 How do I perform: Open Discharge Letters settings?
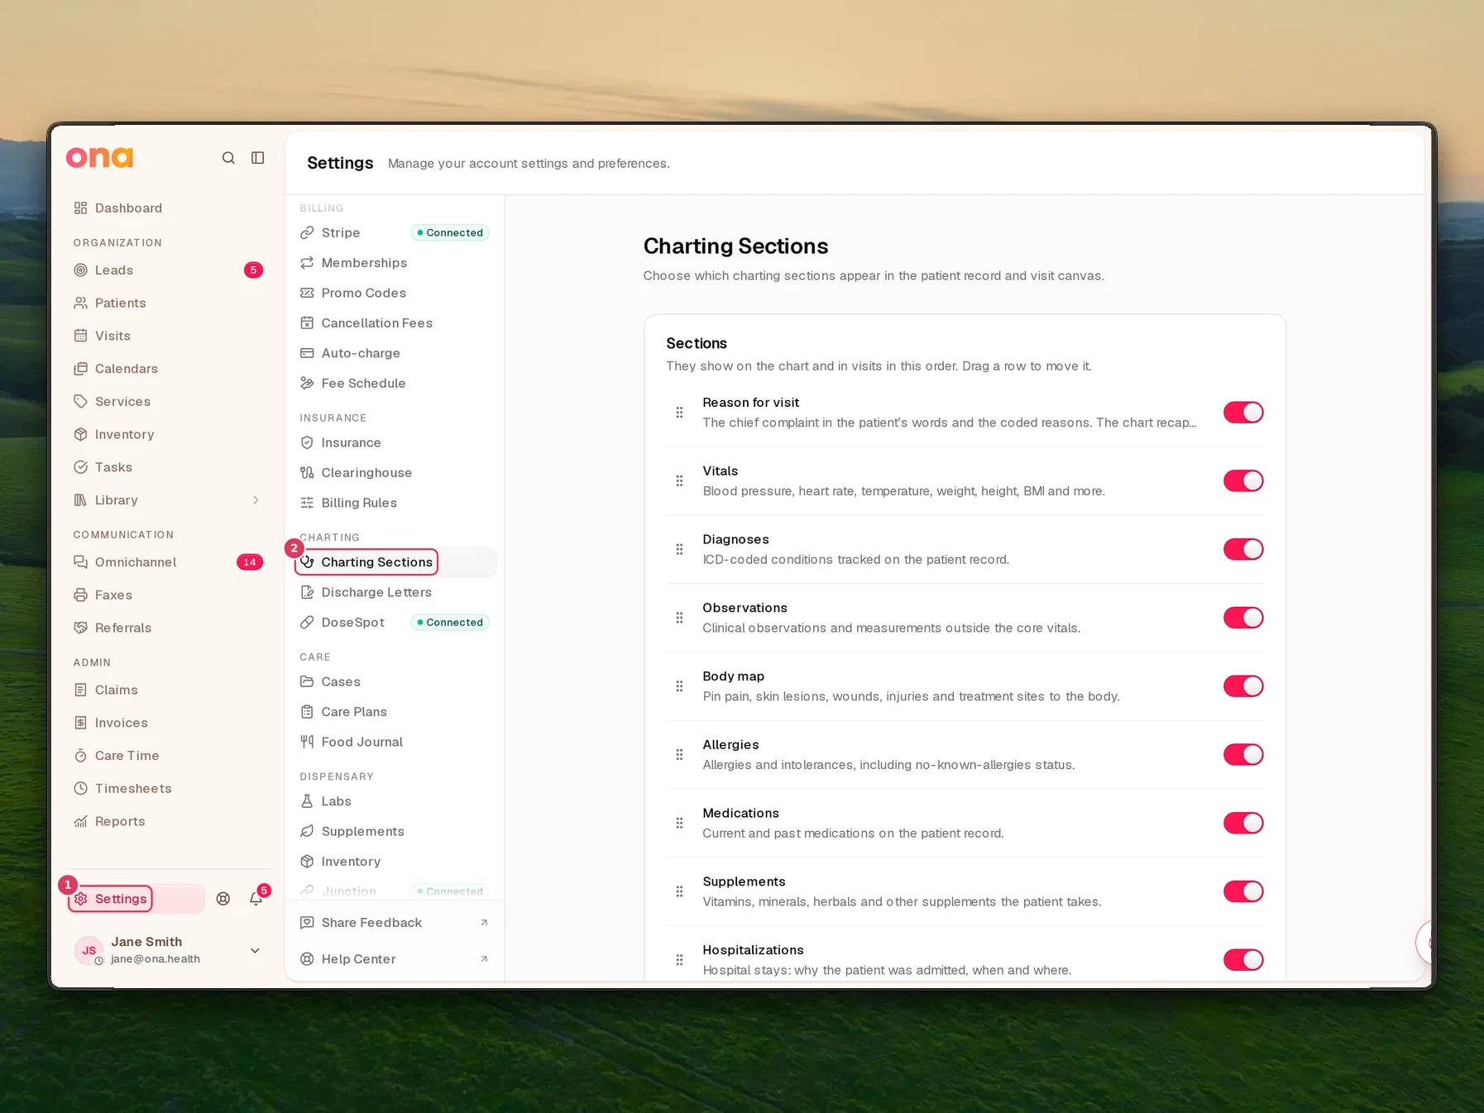[x=395, y=593]
